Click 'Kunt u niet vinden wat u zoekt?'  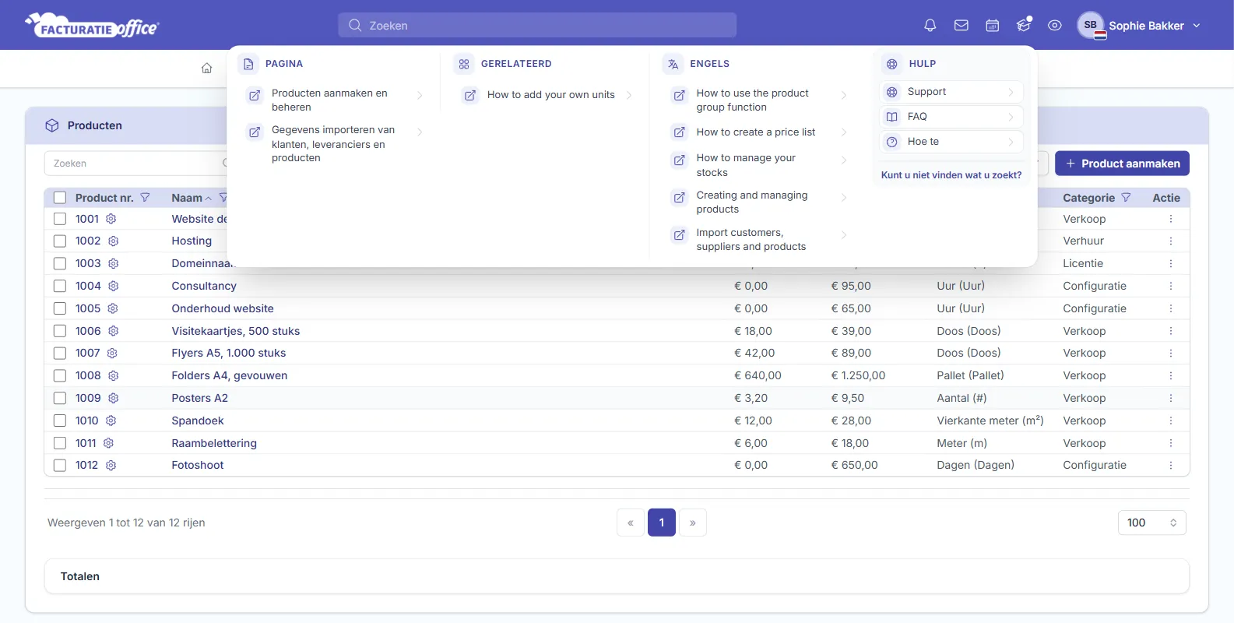tap(951, 175)
